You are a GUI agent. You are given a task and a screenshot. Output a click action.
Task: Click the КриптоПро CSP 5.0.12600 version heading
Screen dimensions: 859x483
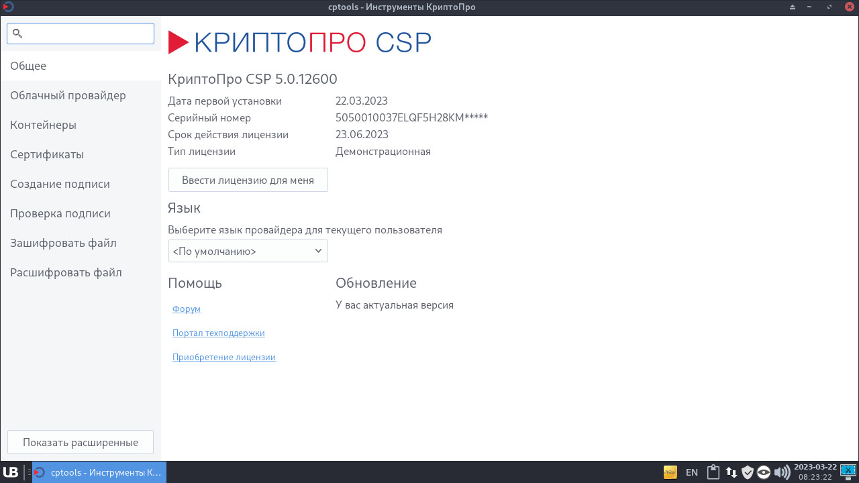pyautogui.click(x=252, y=79)
